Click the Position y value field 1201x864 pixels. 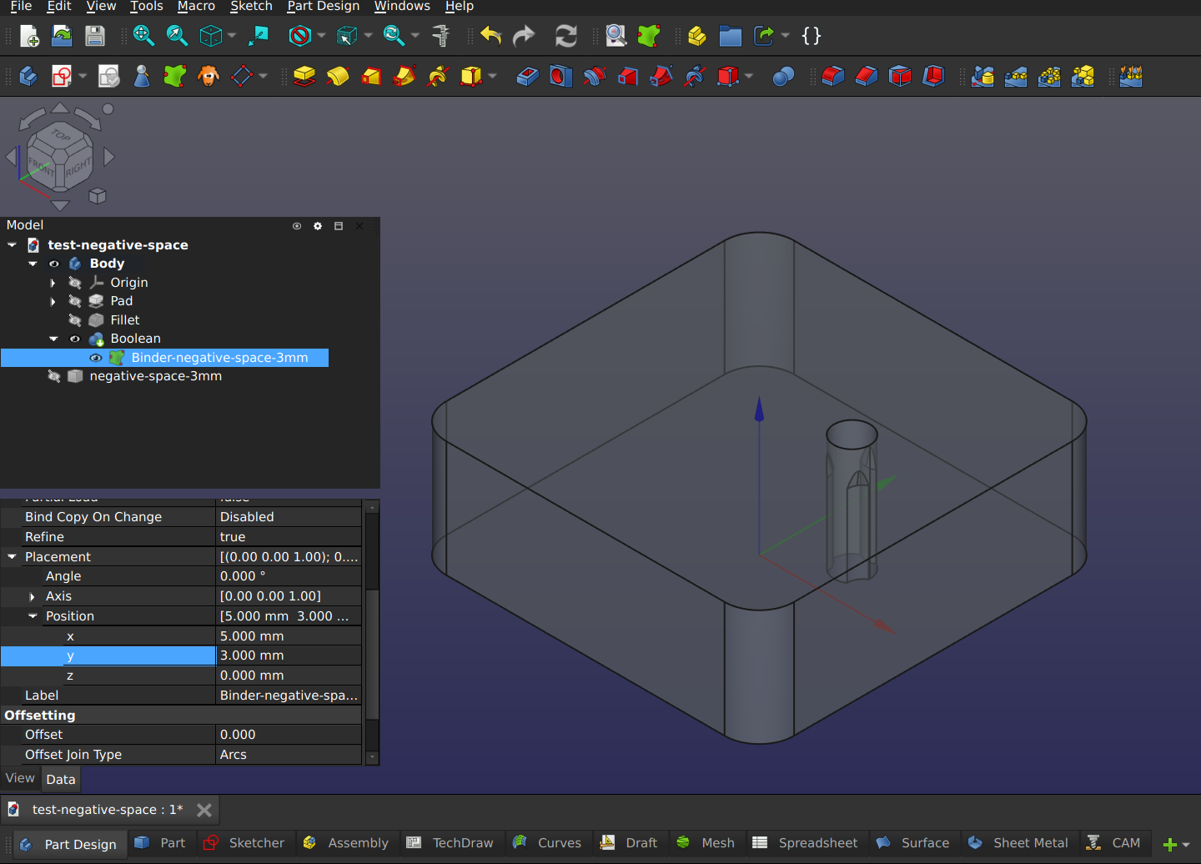[289, 656]
